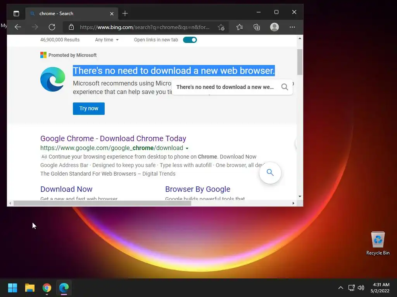This screenshot has height=297, width=397.
Task: Search selected text via popup magnifier
Action: click(x=285, y=87)
